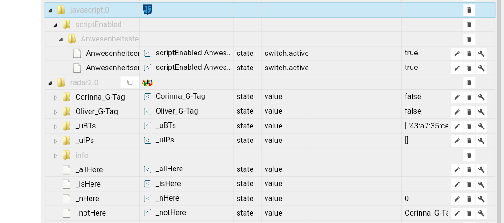Open wrench settings for _uIPs

pos(481,141)
